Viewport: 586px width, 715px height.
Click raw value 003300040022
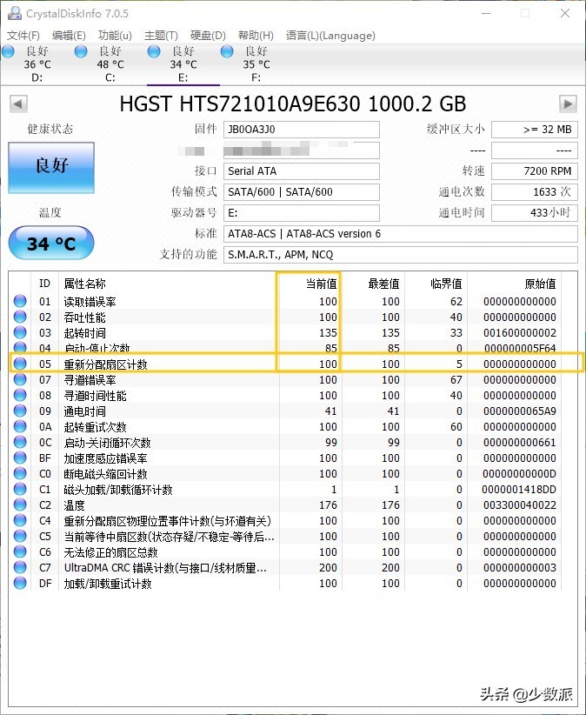click(519, 505)
